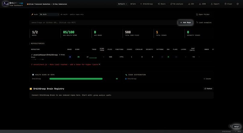Viewport: 243px width, 133px height.
Task: Focus the owner/repo URL input field
Action: point(103,23)
